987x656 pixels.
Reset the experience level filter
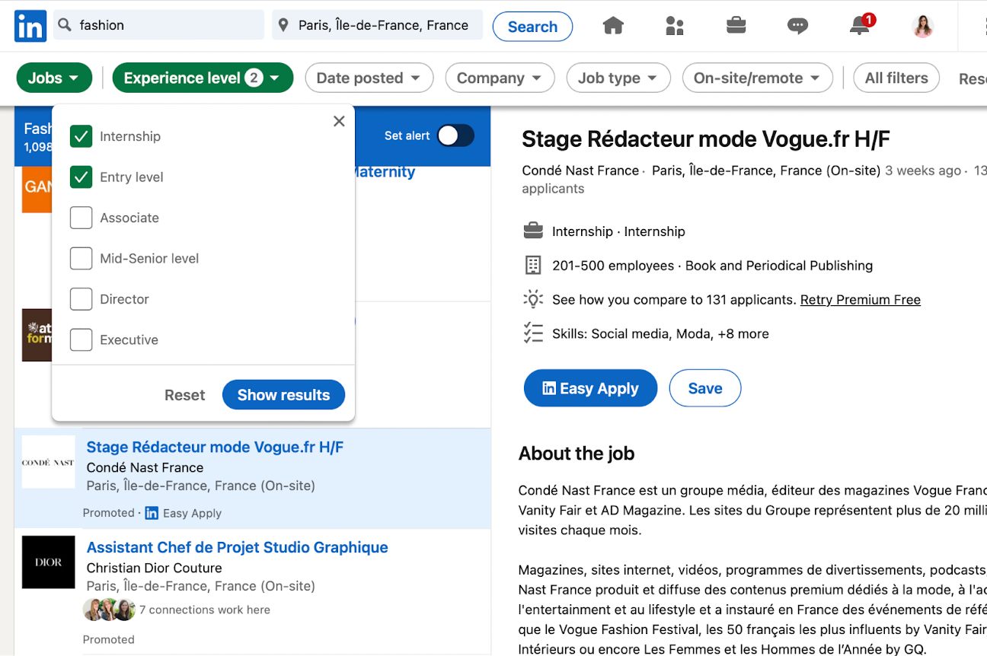click(185, 395)
